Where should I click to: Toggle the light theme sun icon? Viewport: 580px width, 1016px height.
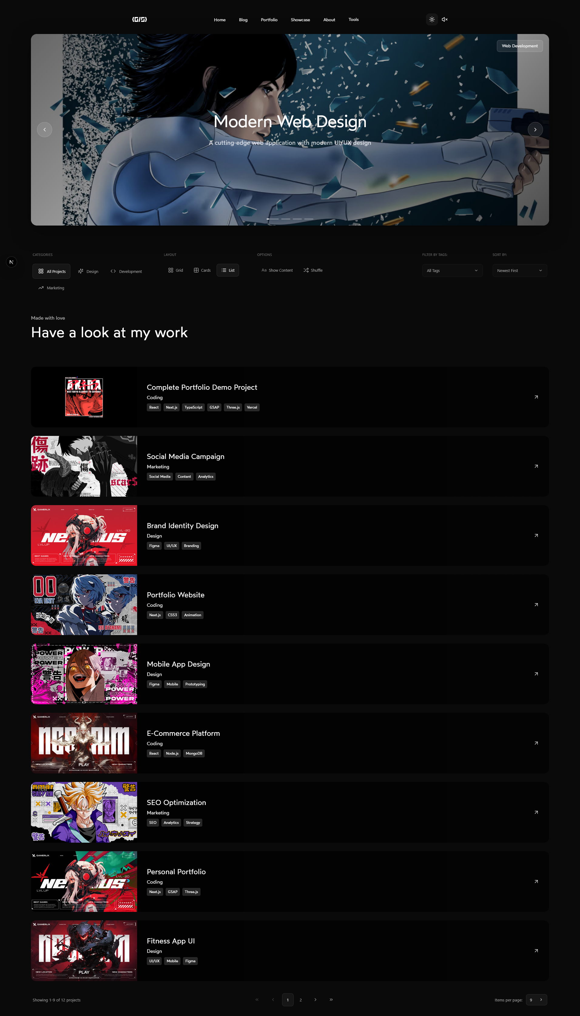click(432, 19)
